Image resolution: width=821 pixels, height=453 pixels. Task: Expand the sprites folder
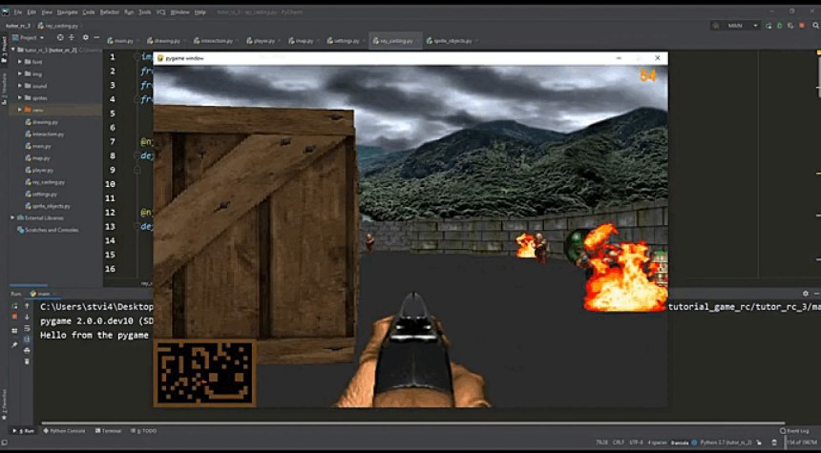(20, 98)
